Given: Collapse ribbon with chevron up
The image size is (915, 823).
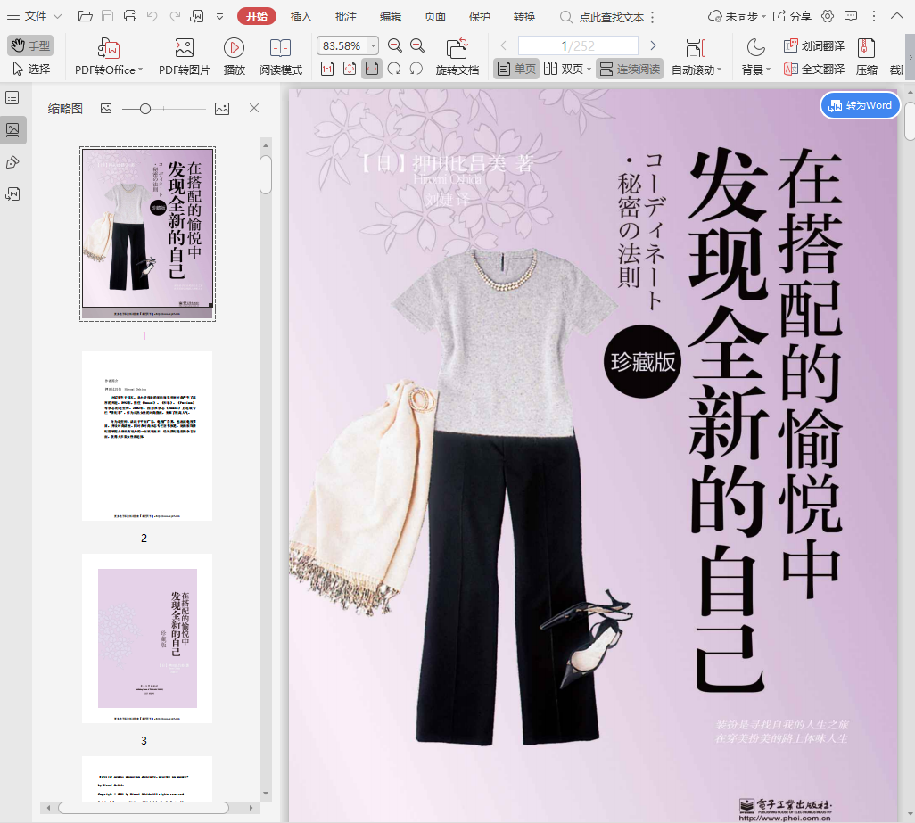Looking at the screenshot, I should [897, 16].
